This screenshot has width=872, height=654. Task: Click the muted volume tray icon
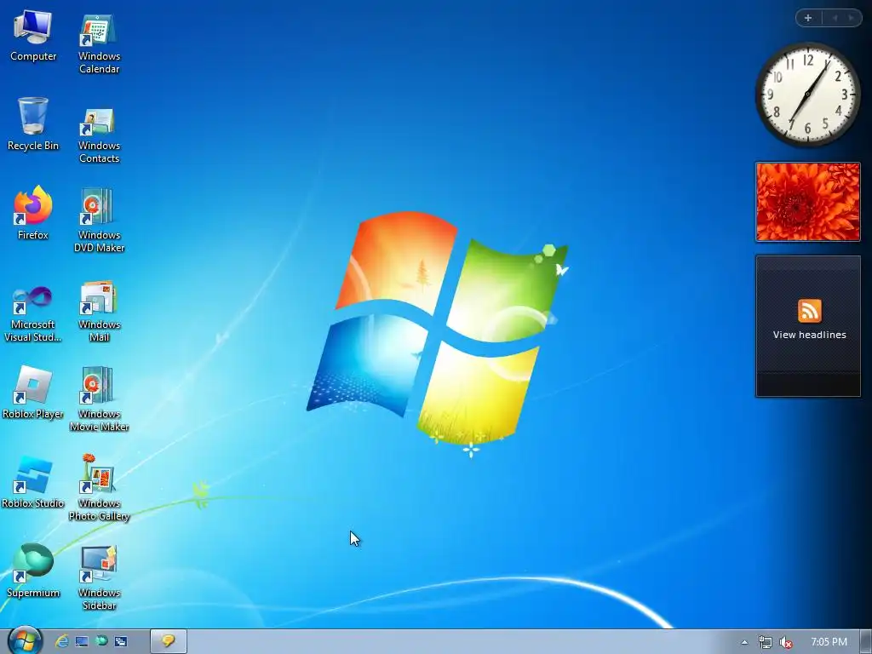click(x=786, y=642)
